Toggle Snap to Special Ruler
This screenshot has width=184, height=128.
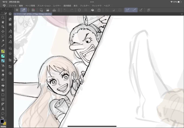tap(134, 10)
